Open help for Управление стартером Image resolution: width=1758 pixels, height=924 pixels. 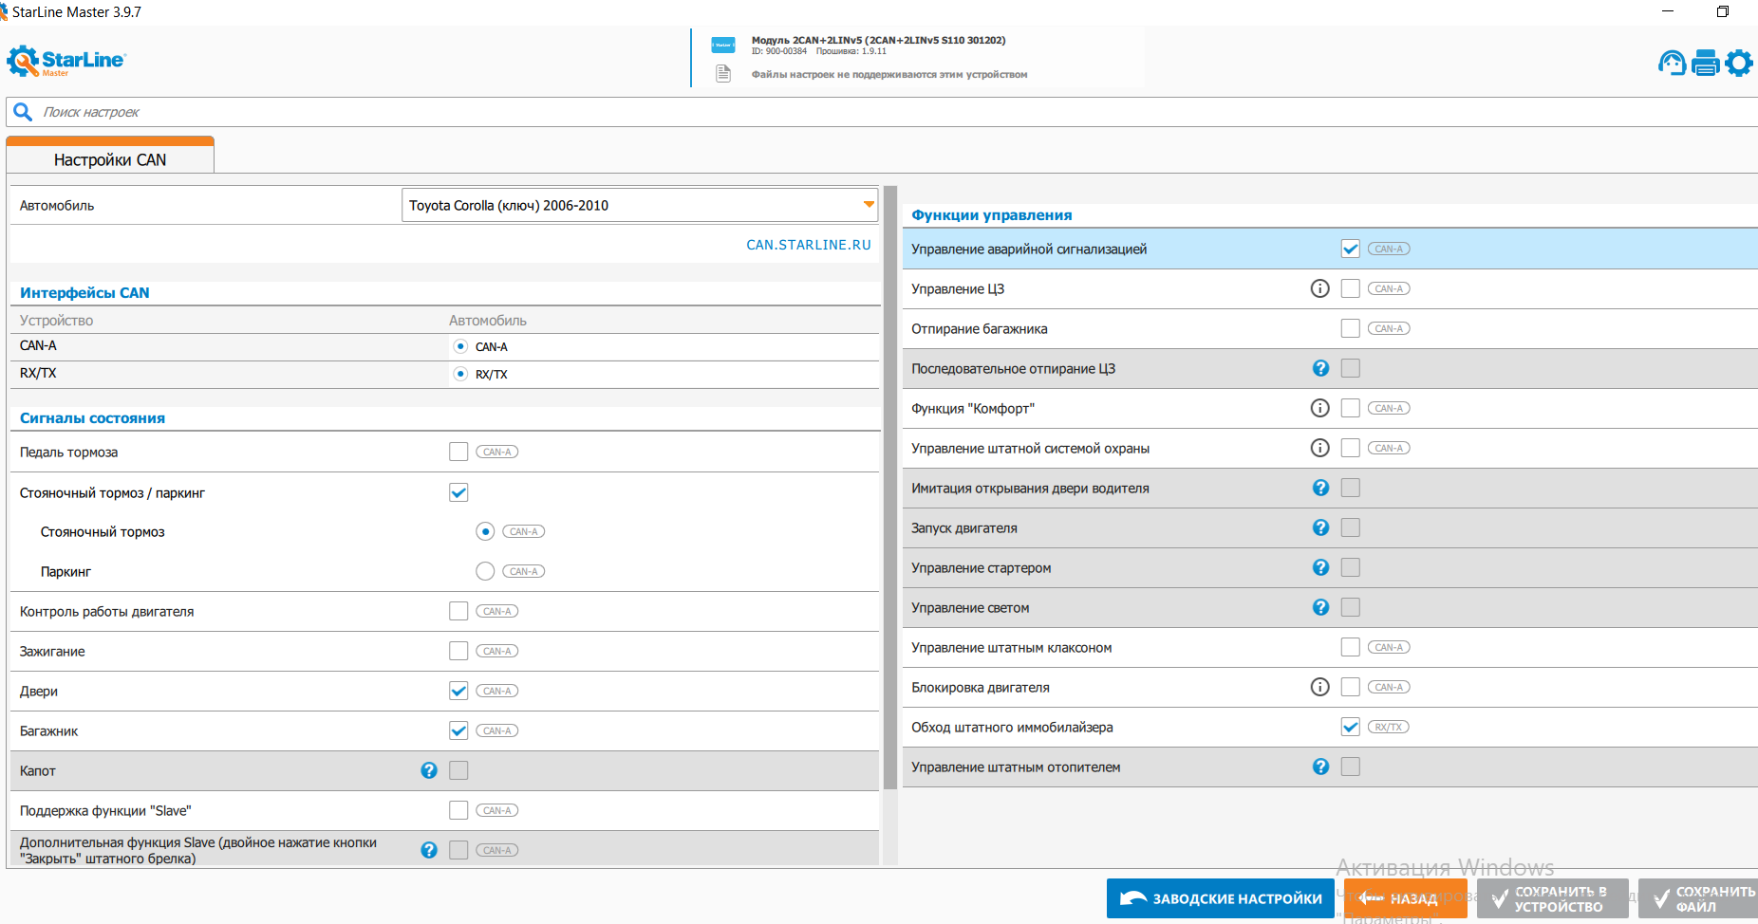pos(1320,567)
